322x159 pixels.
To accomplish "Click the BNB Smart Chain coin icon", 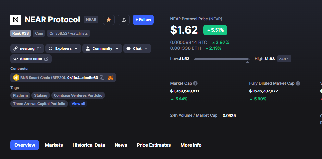I will 16,78.
